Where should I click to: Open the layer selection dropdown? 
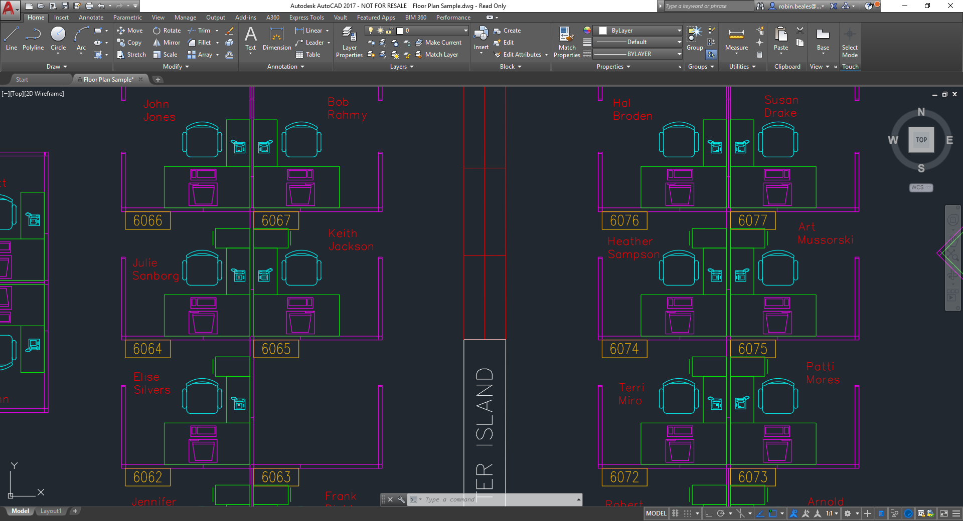point(465,30)
